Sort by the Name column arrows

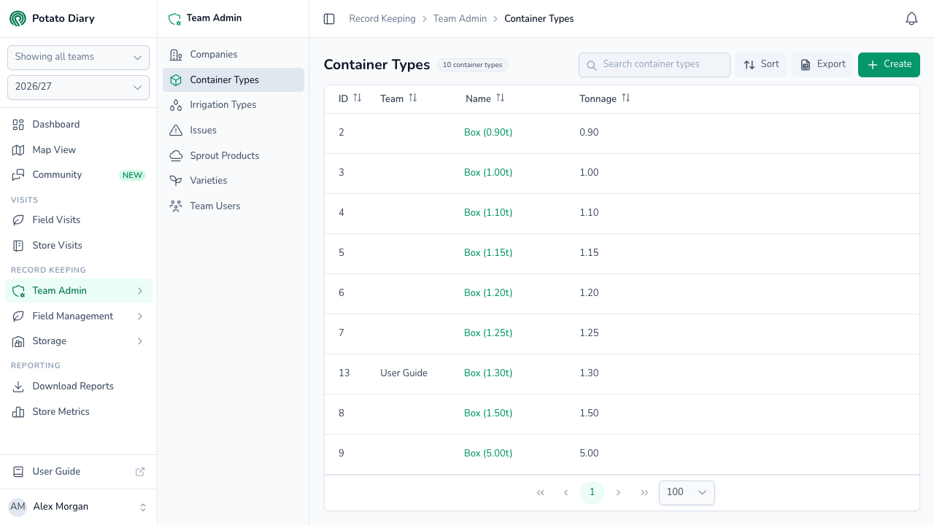[501, 98]
